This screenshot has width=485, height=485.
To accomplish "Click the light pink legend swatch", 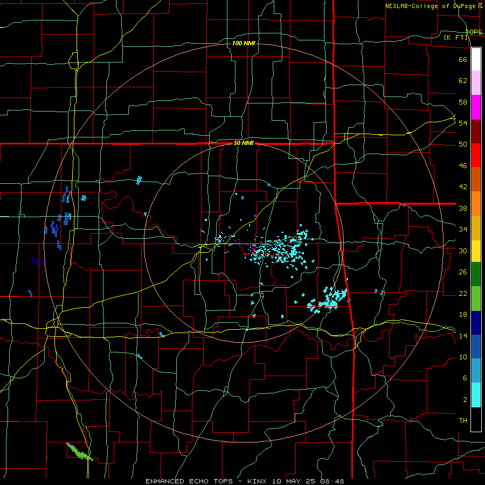I will click(476, 83).
